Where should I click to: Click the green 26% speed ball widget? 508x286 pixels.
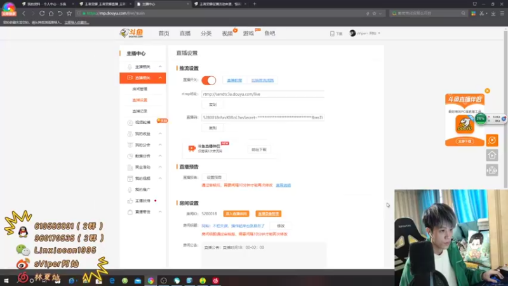[481, 119]
